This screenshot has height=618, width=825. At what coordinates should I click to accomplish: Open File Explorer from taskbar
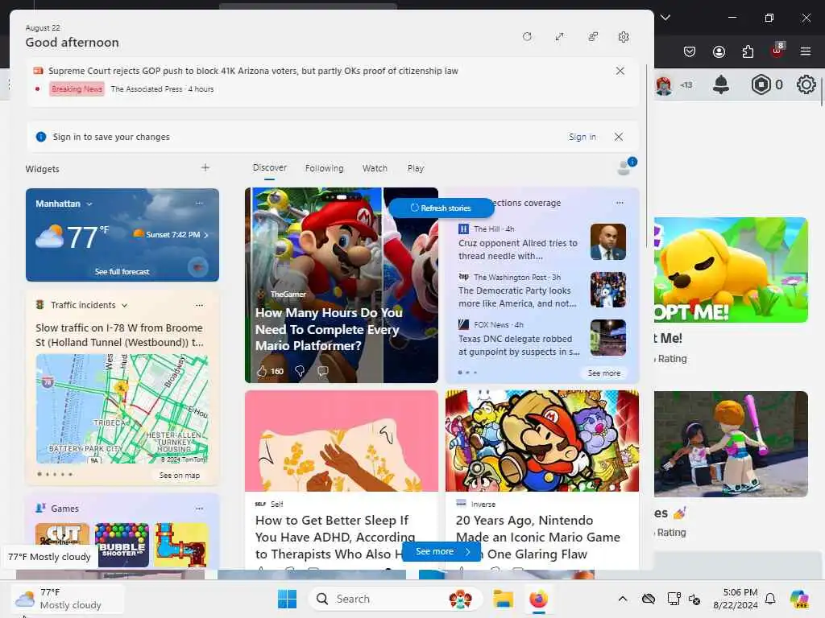click(x=503, y=599)
